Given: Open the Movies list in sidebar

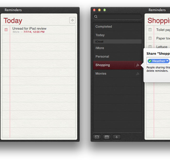Looking at the screenshot, I should point(117,74).
